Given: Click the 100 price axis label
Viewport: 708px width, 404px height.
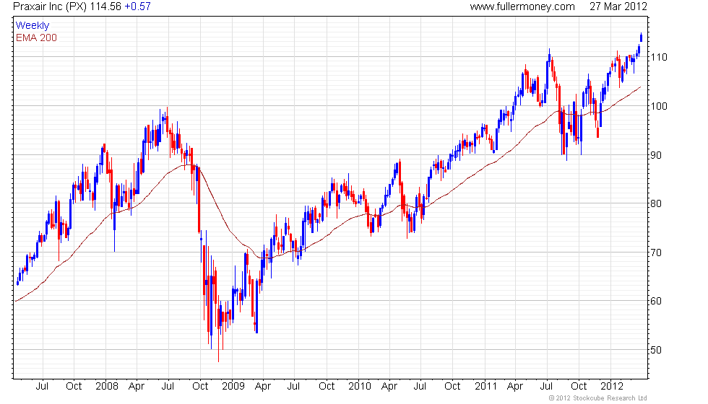Looking at the screenshot, I should coord(659,107).
